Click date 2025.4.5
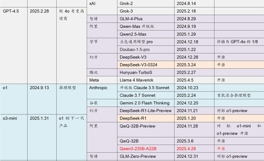This screenshot has height=161, width=264. 185,80
